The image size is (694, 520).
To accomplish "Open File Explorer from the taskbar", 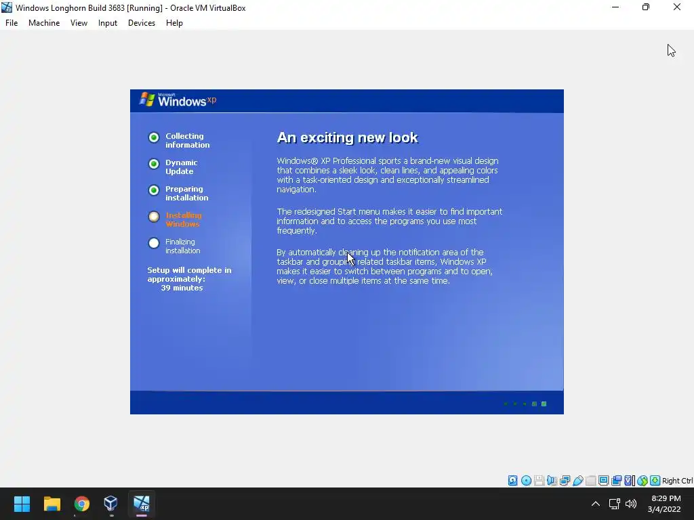I will [52, 504].
